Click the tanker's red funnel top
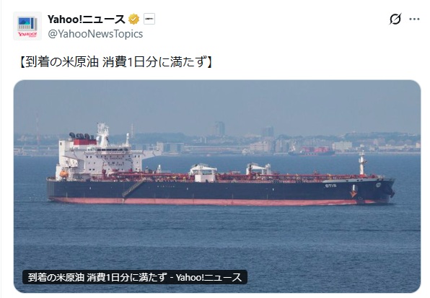 (x=84, y=141)
